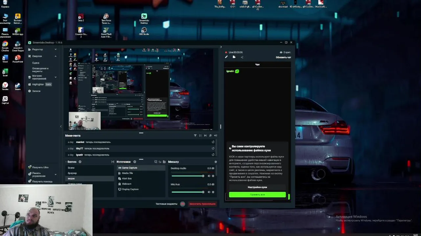The height and width of the screenshot is (236, 421).
Task: Click the red record button
Action: click(182, 204)
